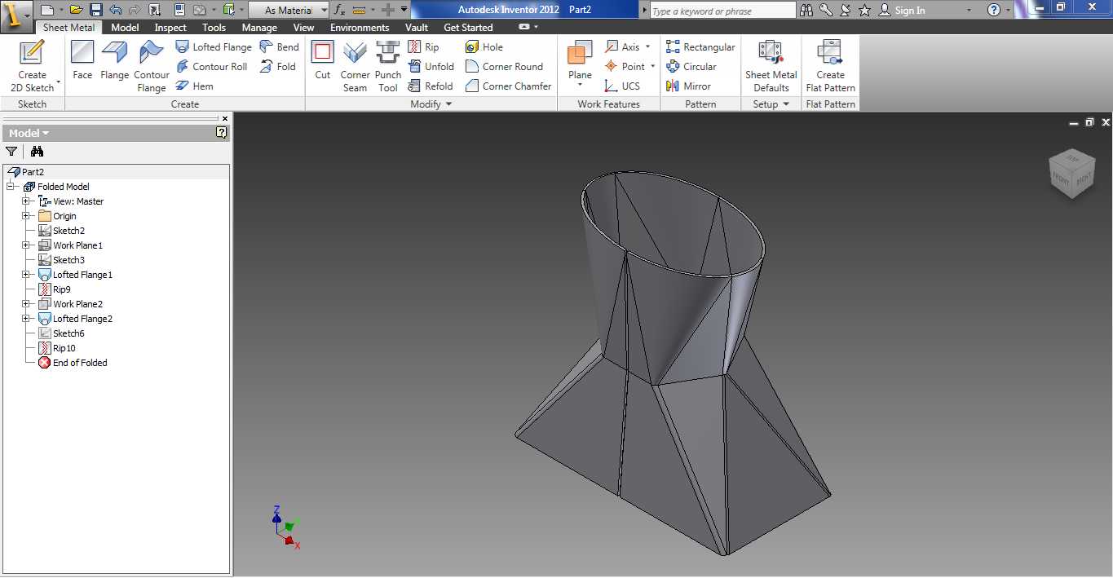Open the Setup panel dropdown arrow
The width and height of the screenshot is (1113, 578).
pos(786,104)
